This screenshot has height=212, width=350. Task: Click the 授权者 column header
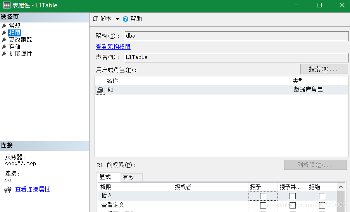point(210,187)
